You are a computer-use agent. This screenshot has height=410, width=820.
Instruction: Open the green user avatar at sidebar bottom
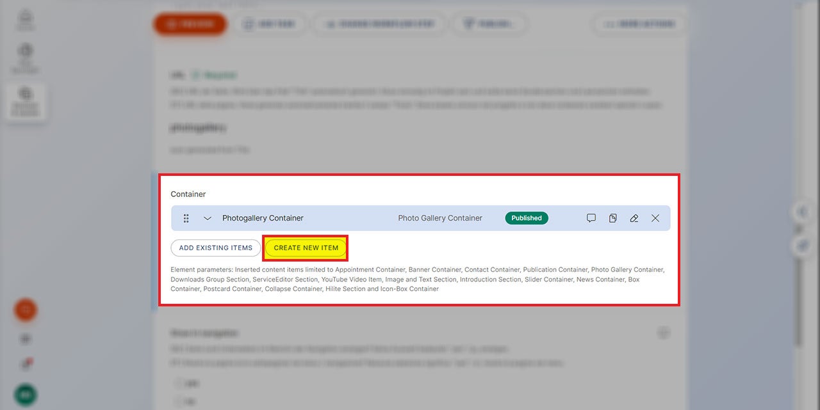click(x=26, y=395)
